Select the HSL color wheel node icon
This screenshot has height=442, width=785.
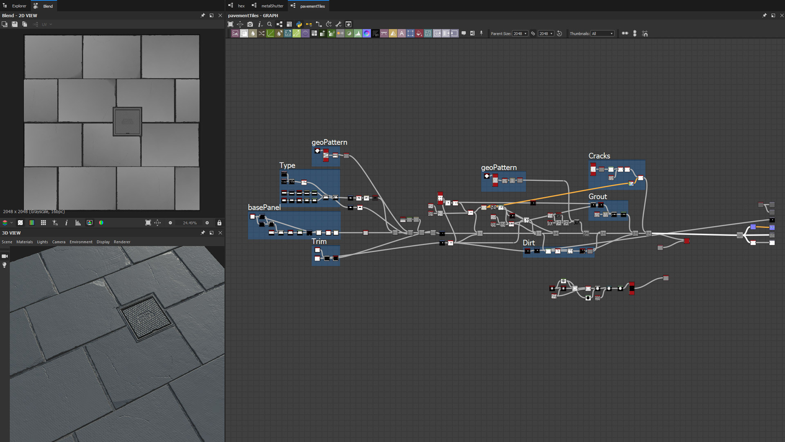366,33
